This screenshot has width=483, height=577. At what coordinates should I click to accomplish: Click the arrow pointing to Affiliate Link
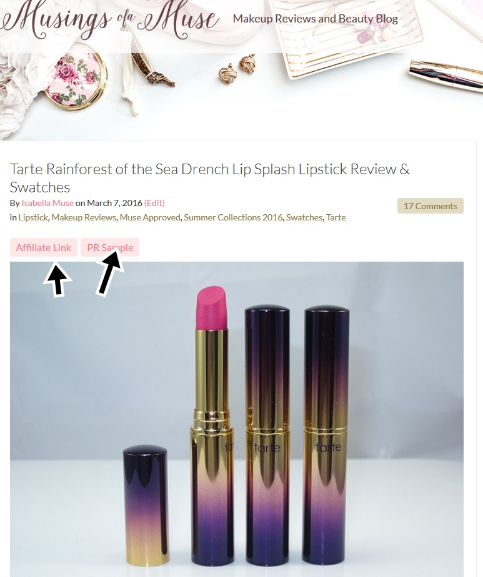pyautogui.click(x=57, y=279)
